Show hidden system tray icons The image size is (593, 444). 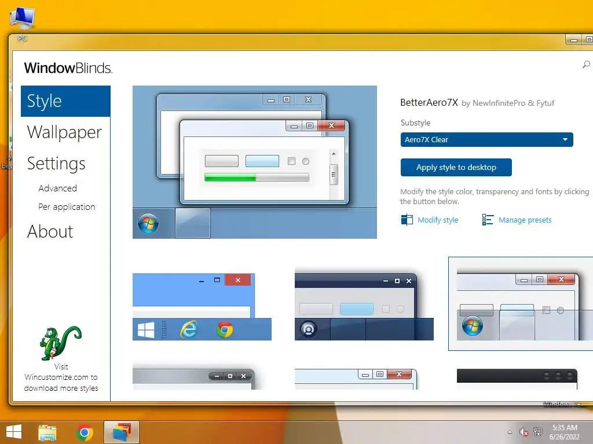(510, 432)
